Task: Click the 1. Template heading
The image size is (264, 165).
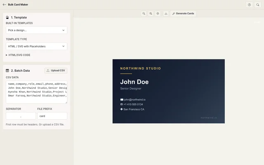Action: click(x=19, y=17)
